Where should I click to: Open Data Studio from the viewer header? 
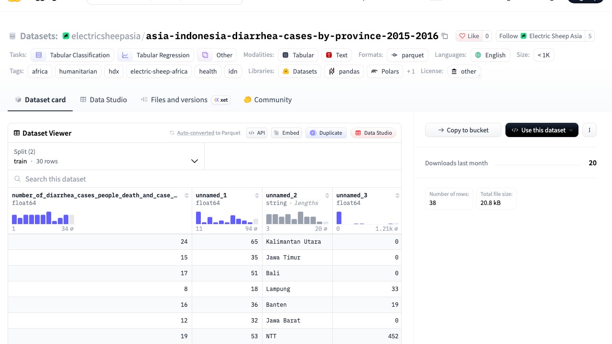pyautogui.click(x=373, y=133)
